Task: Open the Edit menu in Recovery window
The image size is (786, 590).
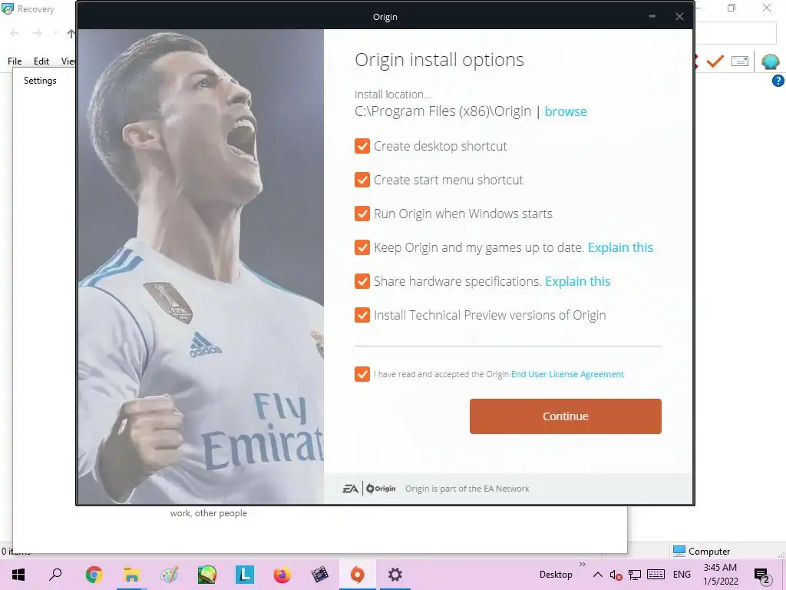Action: pyautogui.click(x=41, y=61)
